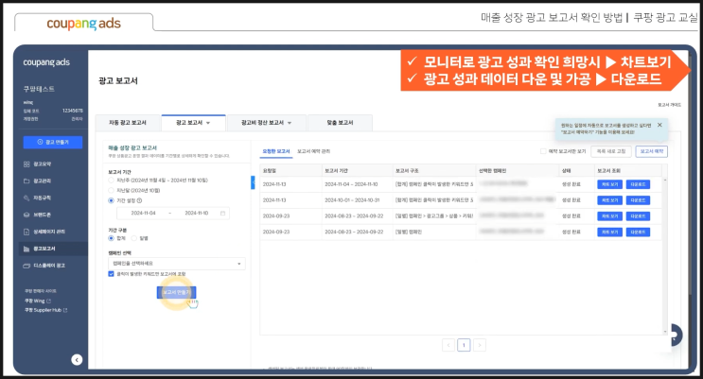Click the report table vertical scrollbar
Screen dimensions: 703x379
pos(665,255)
